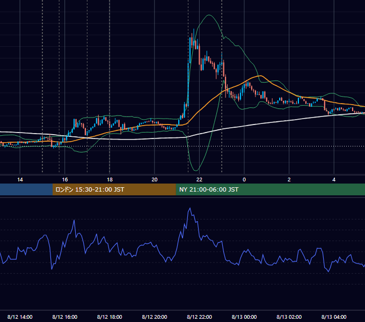
Task: Click hour label 16 on price chart axis
Action: coord(65,180)
